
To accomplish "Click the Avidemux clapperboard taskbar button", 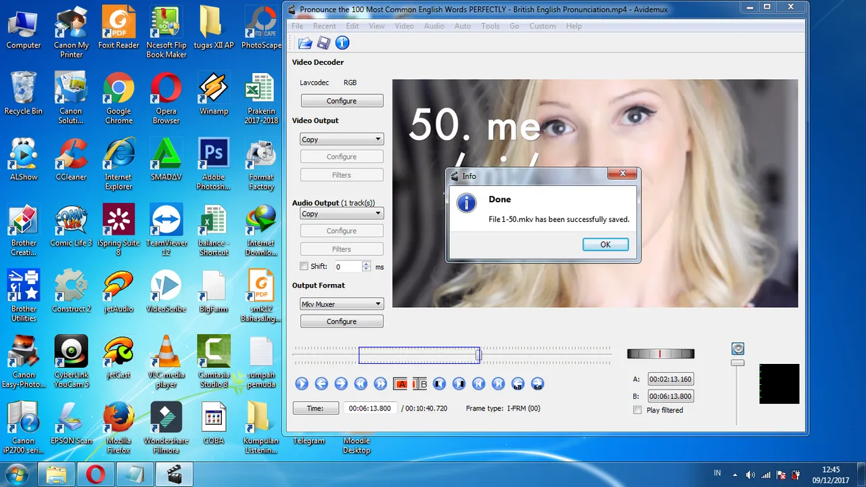I will [174, 475].
